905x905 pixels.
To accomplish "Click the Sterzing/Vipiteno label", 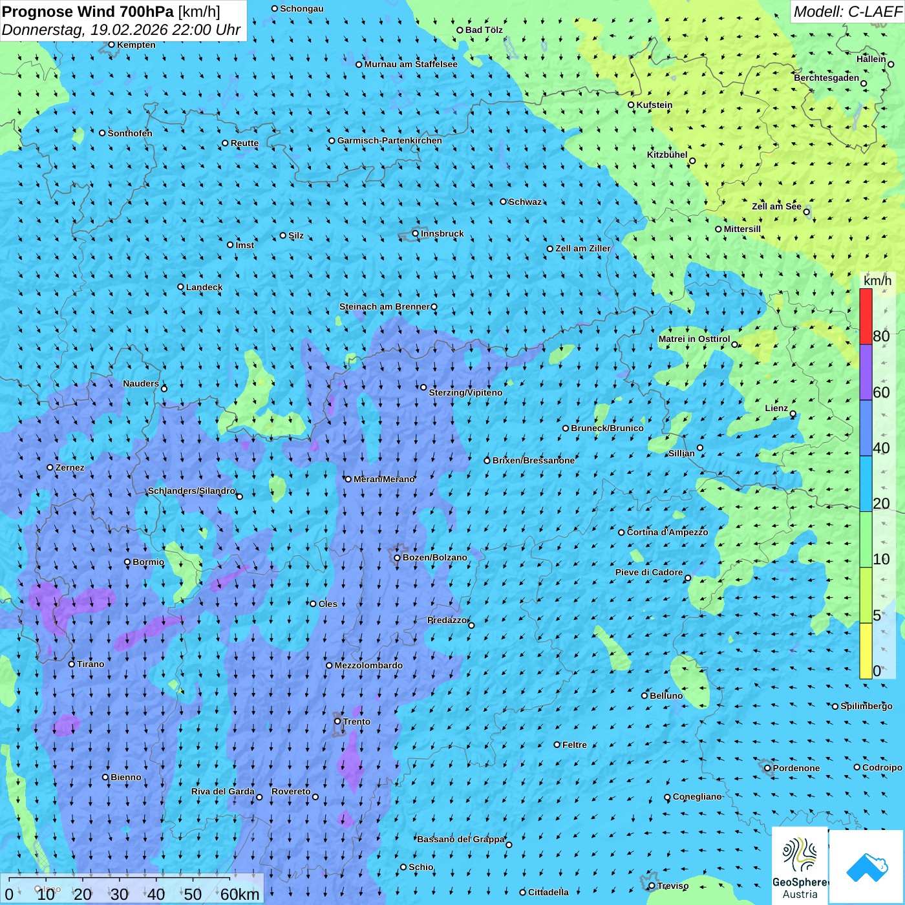I will coord(465,392).
